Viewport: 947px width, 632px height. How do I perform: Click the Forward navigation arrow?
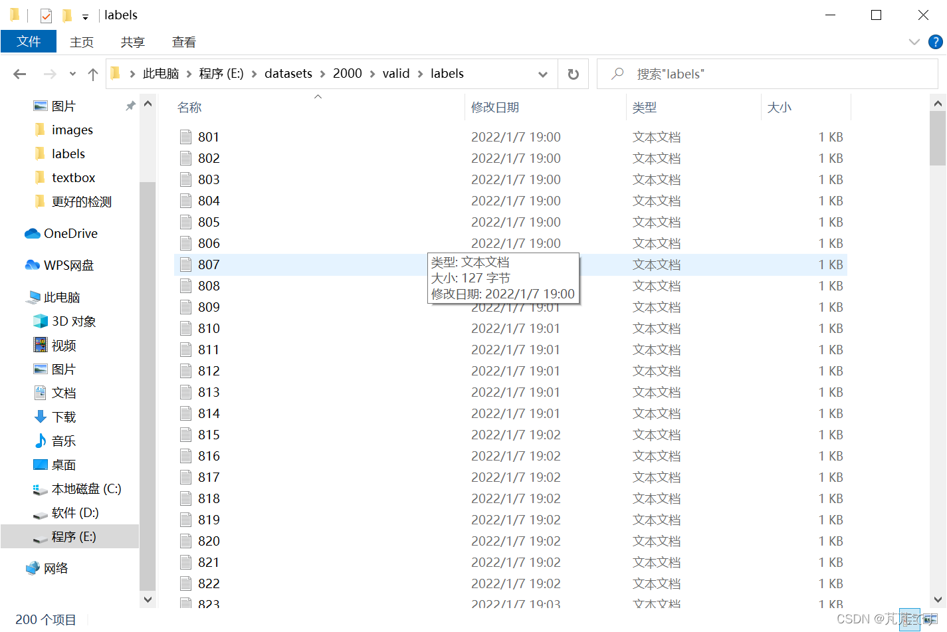click(x=49, y=74)
